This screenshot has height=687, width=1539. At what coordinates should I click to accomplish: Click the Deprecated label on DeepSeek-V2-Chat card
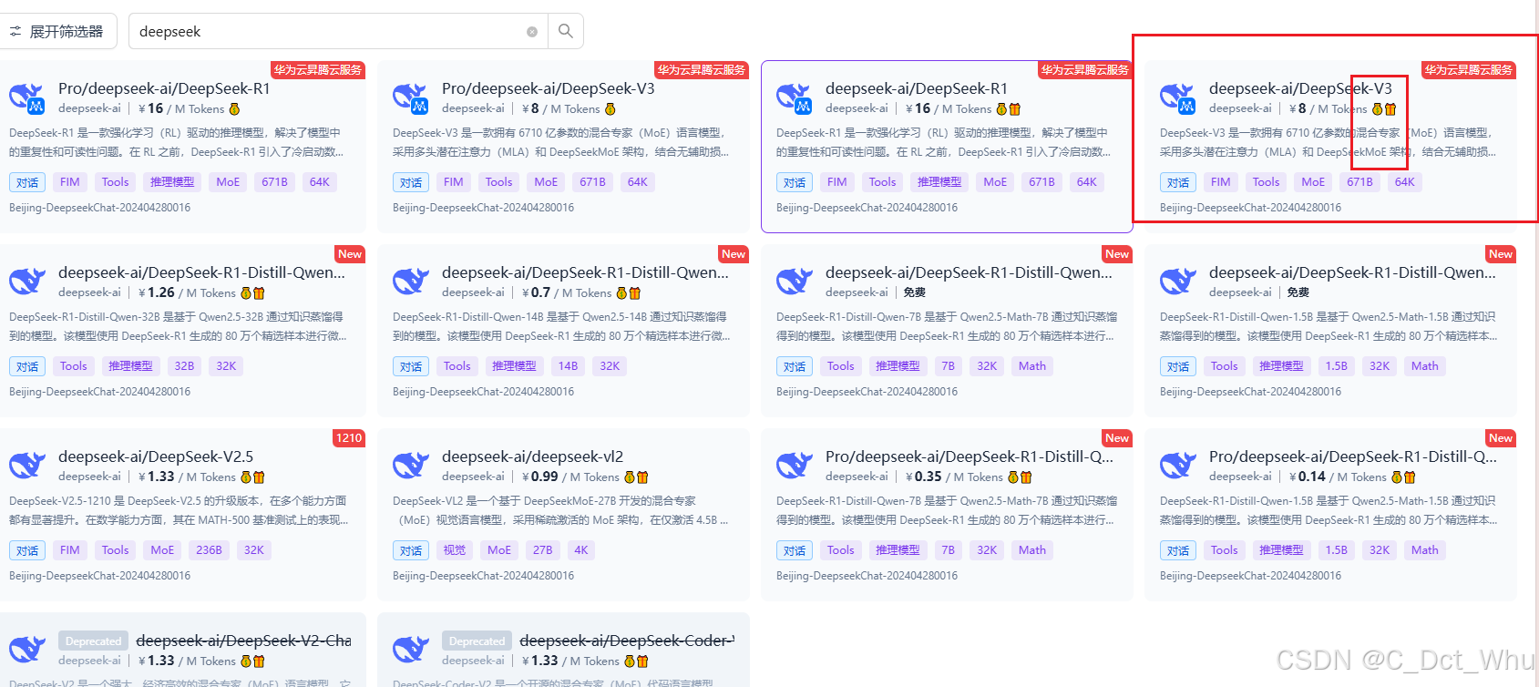point(93,641)
